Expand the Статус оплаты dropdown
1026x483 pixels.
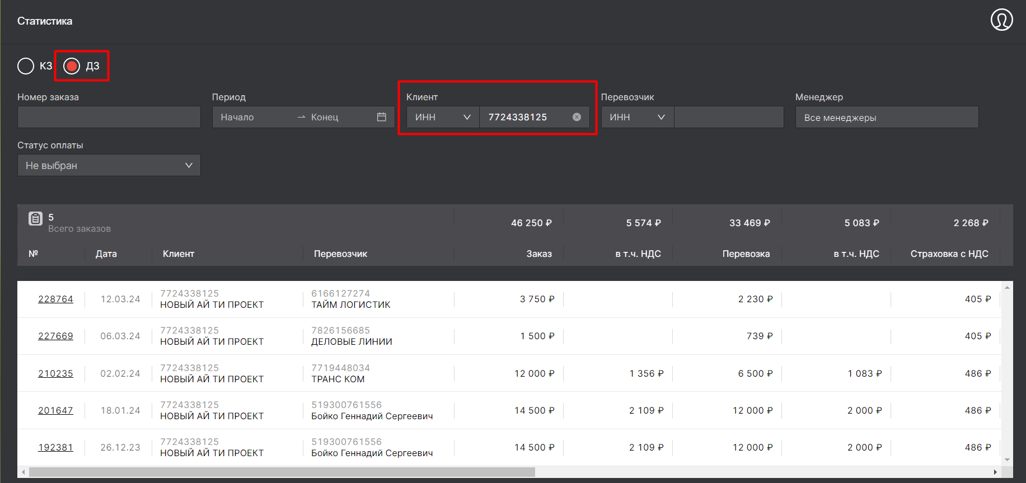coord(109,165)
